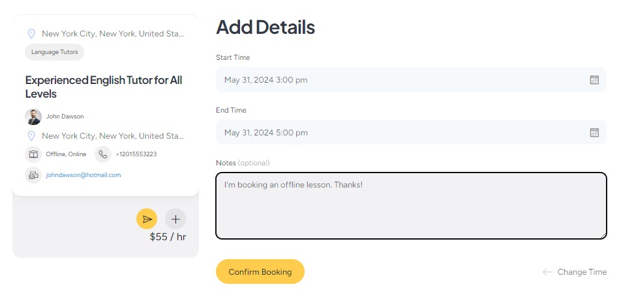Click the left arrow beside Change Time

pos(547,272)
